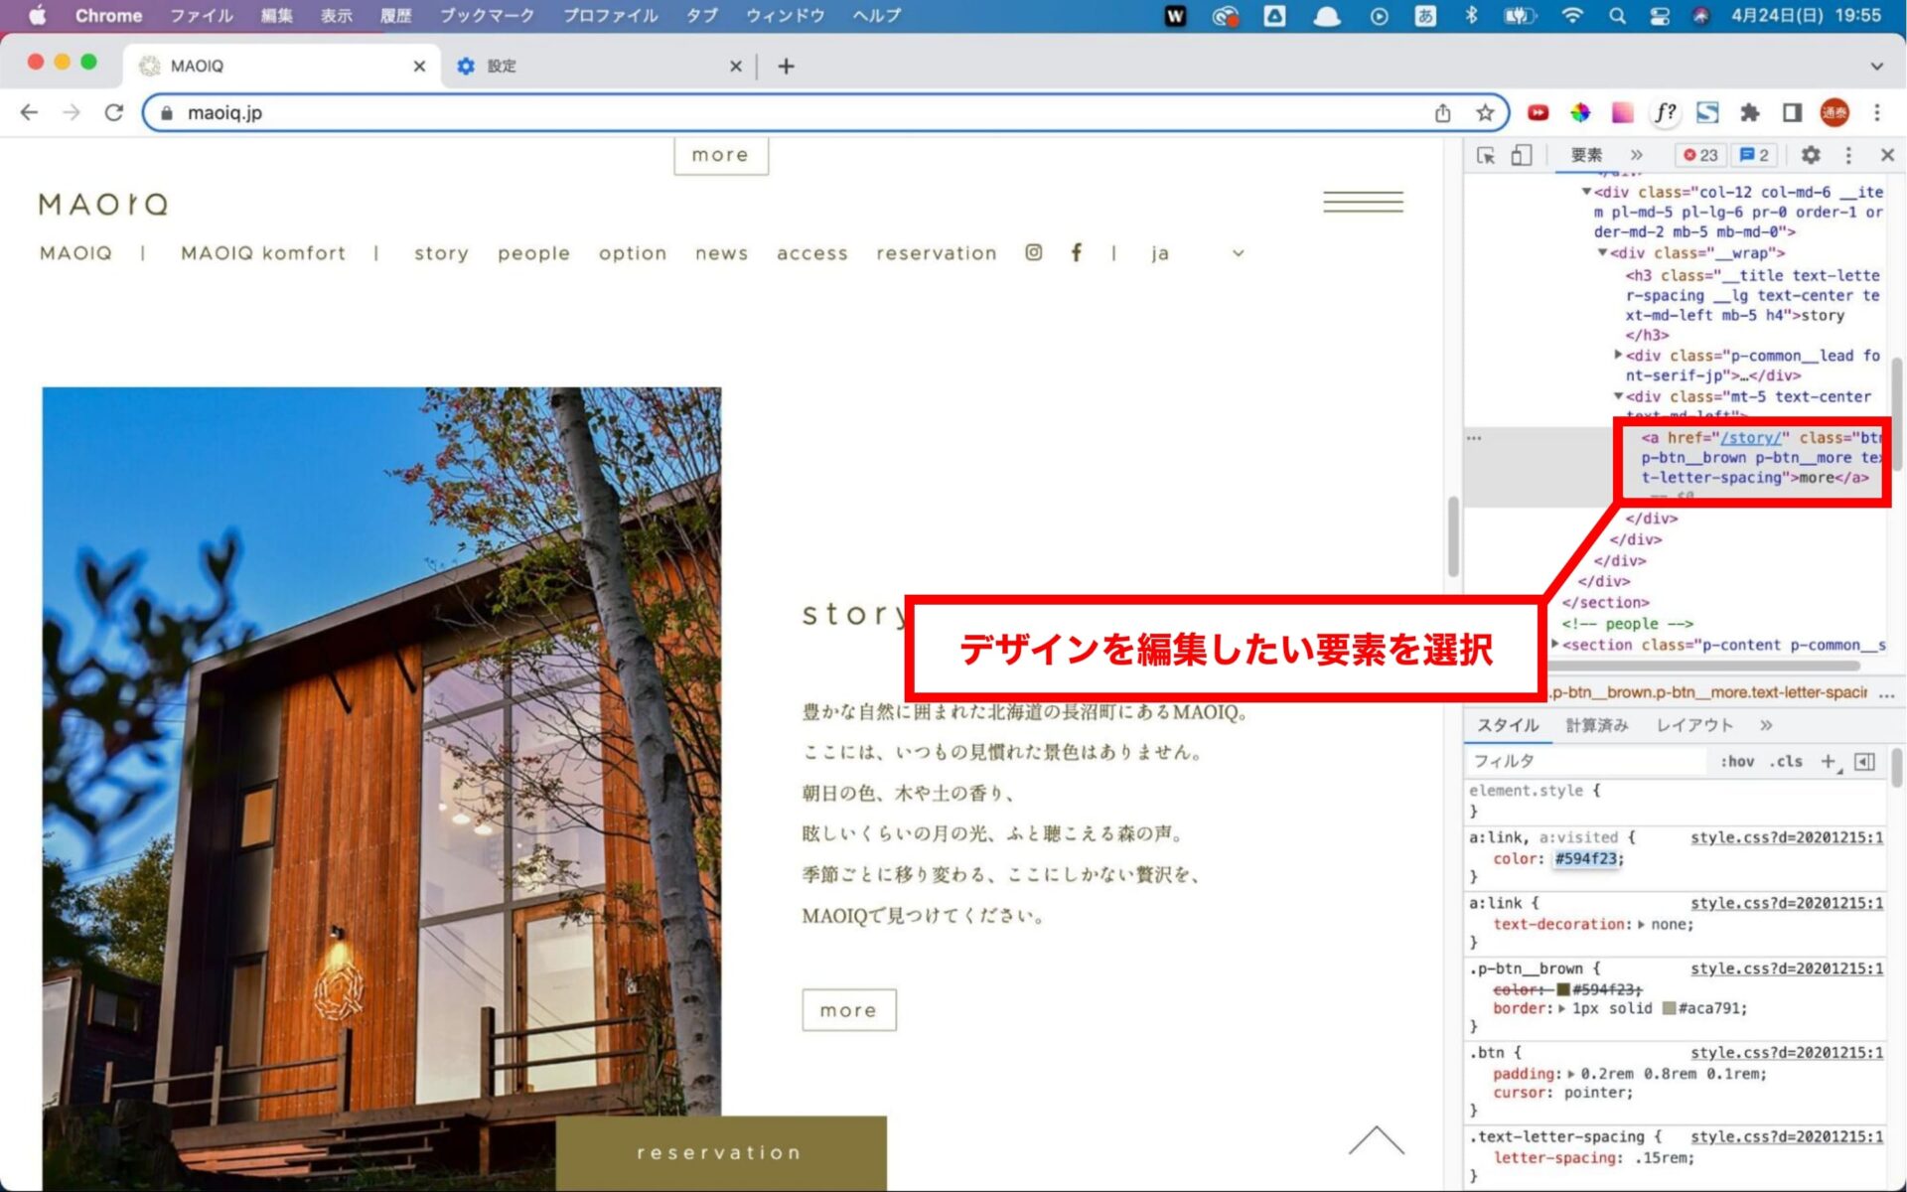Expand the p-common__lead div node
Image resolution: width=1907 pixels, height=1192 pixels.
click(1618, 355)
